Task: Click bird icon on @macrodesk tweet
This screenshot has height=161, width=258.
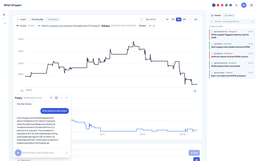Action: click(212, 73)
